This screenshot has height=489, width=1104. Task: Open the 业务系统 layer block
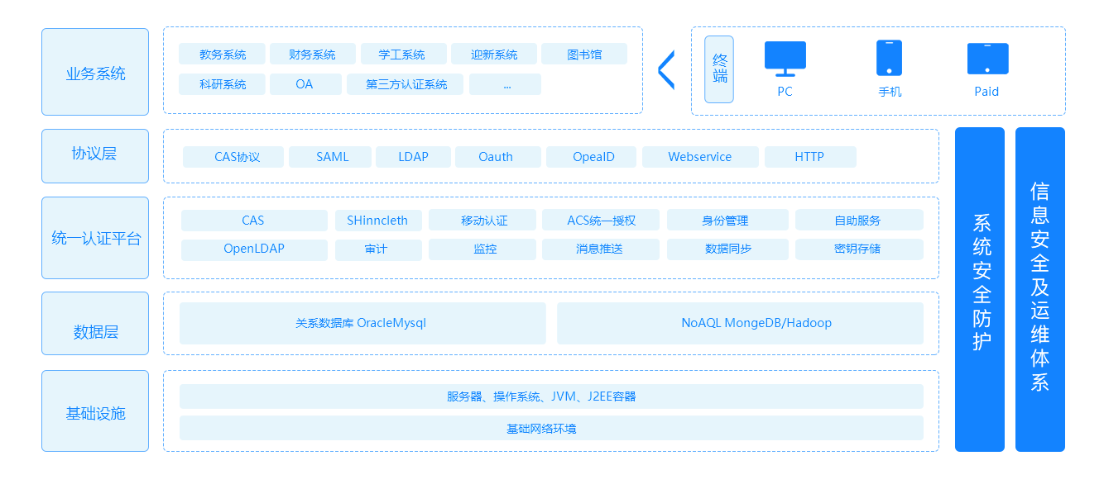pos(95,73)
